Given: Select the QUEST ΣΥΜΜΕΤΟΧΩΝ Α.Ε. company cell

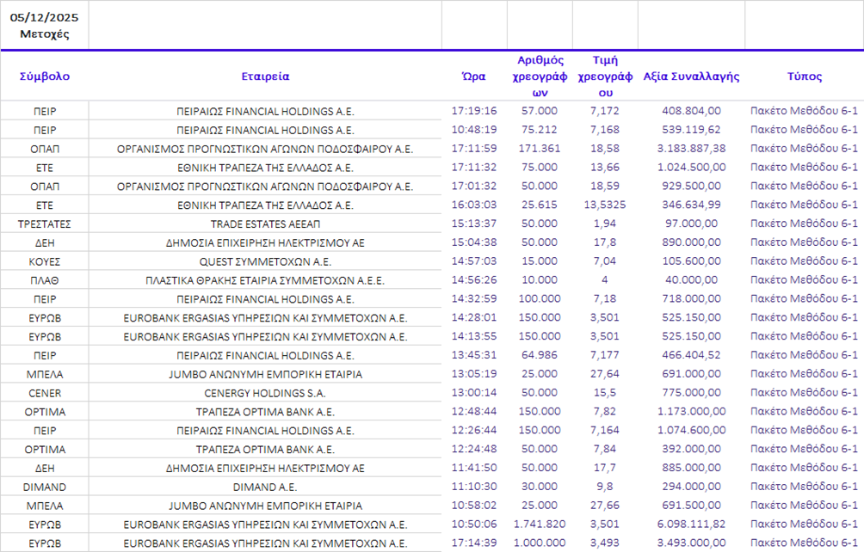Looking at the screenshot, I should 265,261.
